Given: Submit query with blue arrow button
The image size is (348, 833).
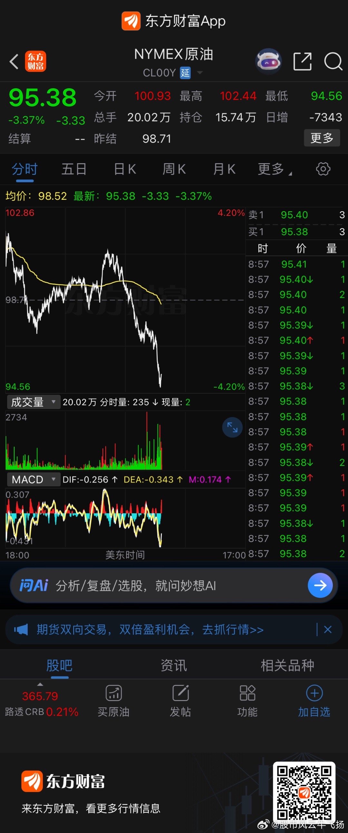Looking at the screenshot, I should pyautogui.click(x=320, y=585).
